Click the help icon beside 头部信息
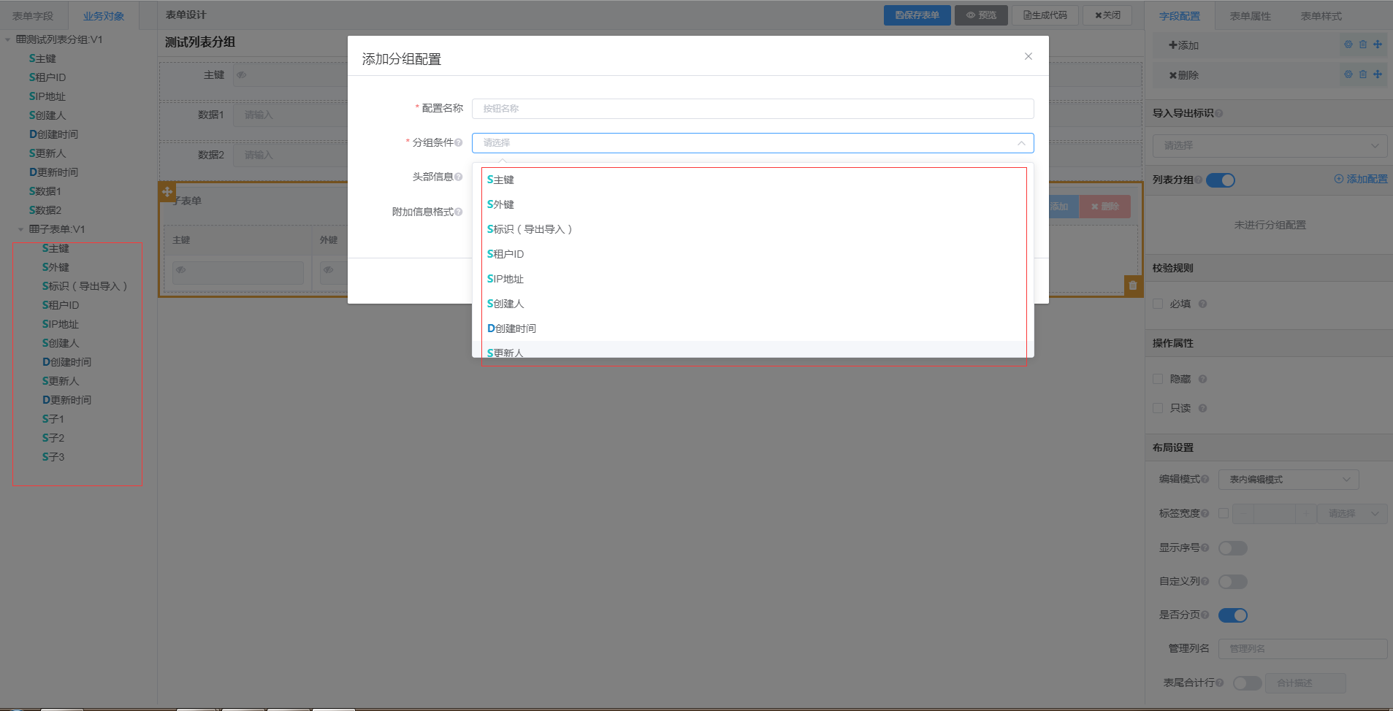Image resolution: width=1393 pixels, height=711 pixels. (x=459, y=177)
